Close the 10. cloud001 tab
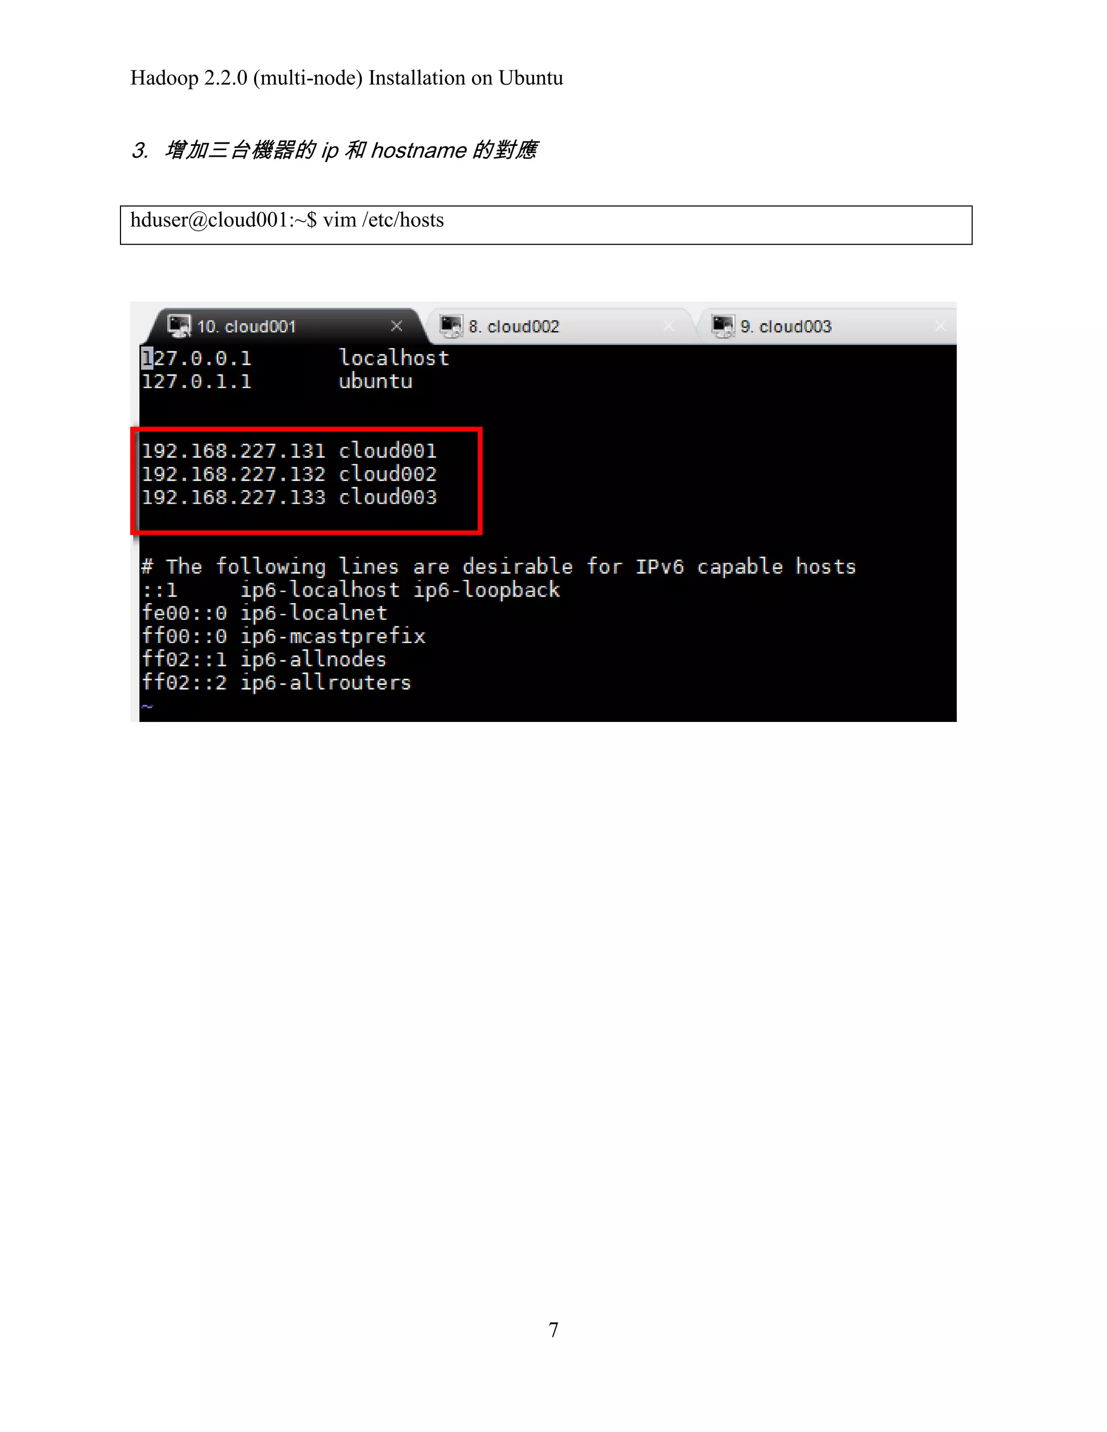Viewport: 1107px width, 1432px height. click(x=396, y=326)
